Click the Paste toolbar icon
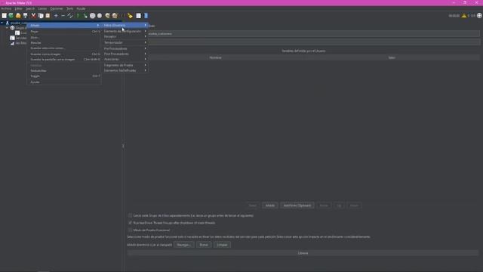Image resolution: width=483 pixels, height=272 pixels. (x=48, y=15)
